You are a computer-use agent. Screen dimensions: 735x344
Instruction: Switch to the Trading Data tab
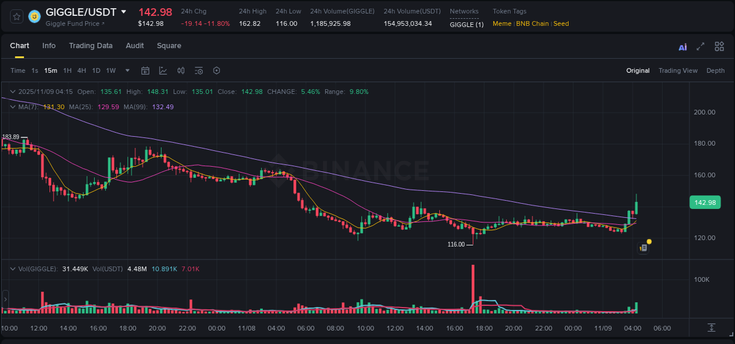[91, 46]
